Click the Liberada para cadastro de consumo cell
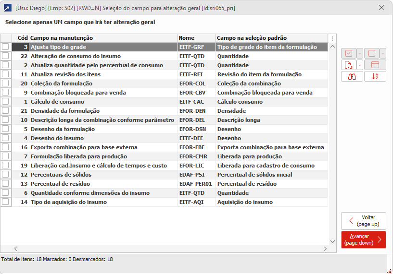 pyautogui.click(x=272, y=166)
